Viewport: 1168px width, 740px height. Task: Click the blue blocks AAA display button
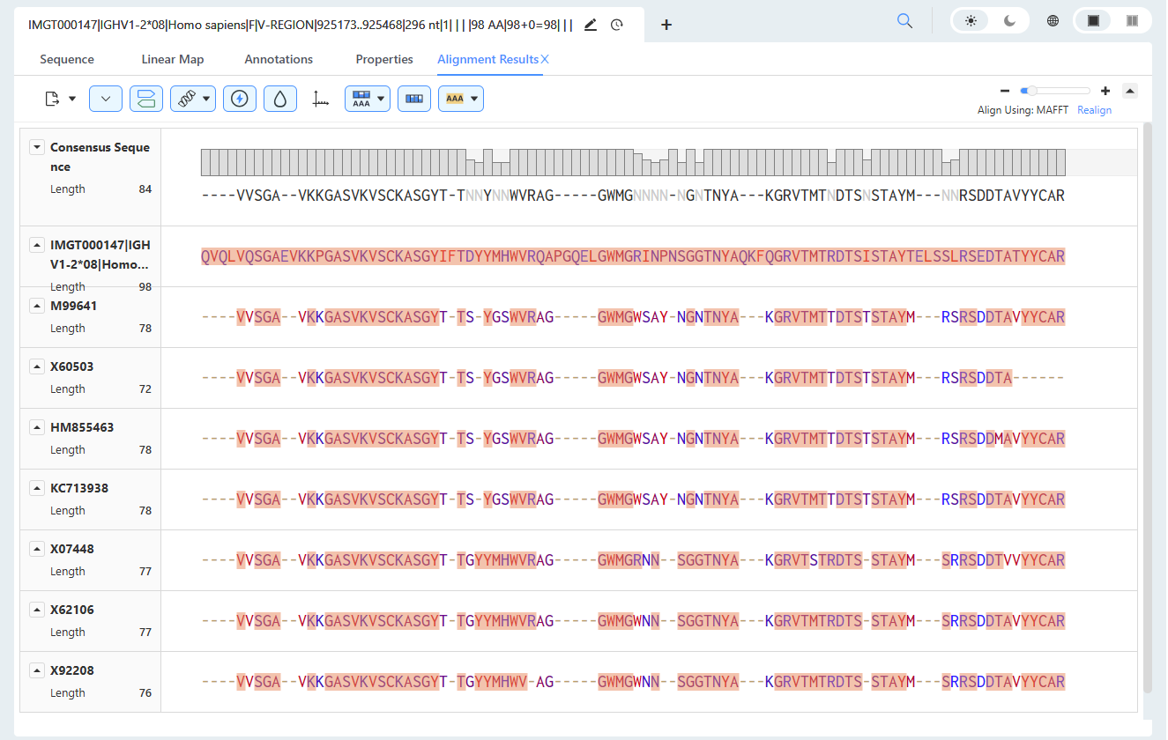click(x=361, y=99)
